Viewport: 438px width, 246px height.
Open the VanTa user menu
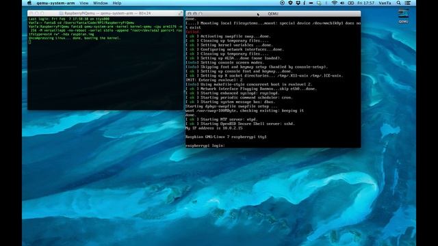pyautogui.click(x=385, y=3)
